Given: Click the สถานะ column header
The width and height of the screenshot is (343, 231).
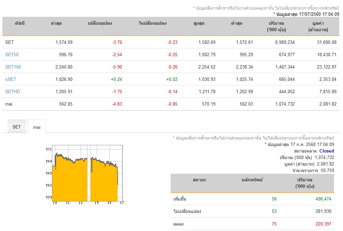Looking at the screenshot, I should tap(199, 180).
